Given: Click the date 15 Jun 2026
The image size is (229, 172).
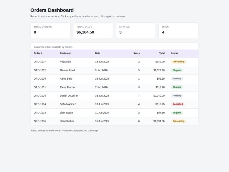Looking at the screenshot, I should click(x=102, y=79).
